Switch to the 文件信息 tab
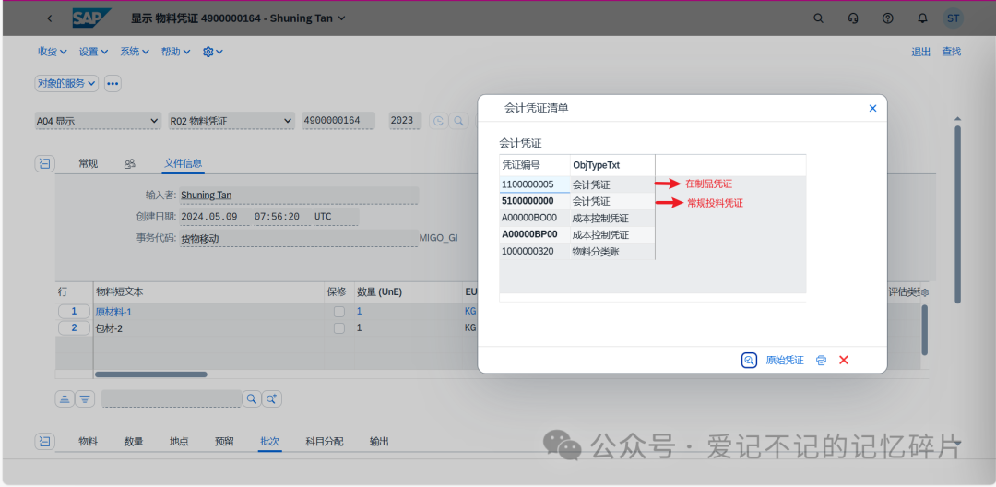The height and width of the screenshot is (487, 996). (x=183, y=164)
